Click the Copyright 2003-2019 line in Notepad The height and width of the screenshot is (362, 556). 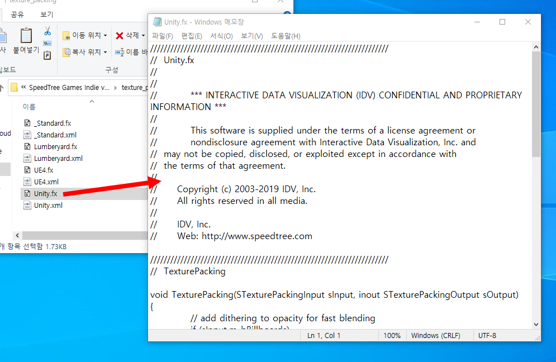coord(246,189)
